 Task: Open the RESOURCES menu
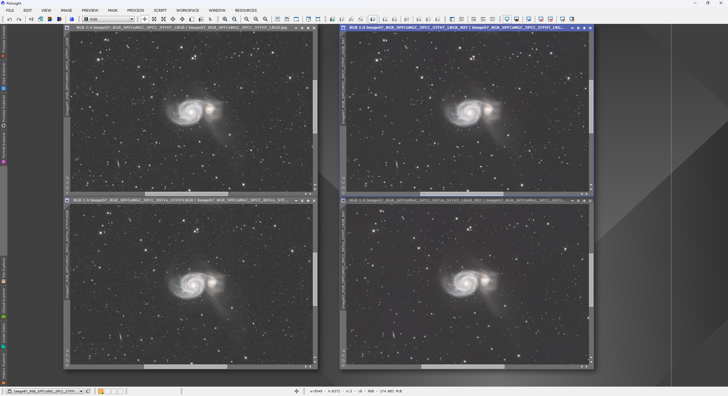pos(246,10)
